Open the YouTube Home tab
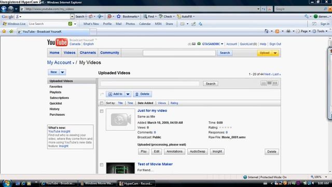Image resolution: width=332 pixels, height=187 pixels. click(x=54, y=52)
